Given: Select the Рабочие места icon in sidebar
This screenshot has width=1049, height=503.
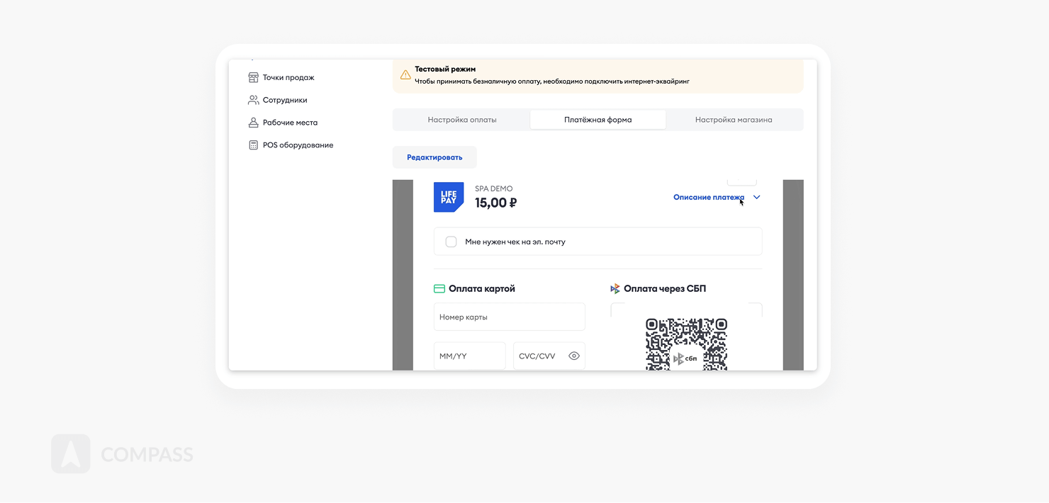Looking at the screenshot, I should (253, 123).
